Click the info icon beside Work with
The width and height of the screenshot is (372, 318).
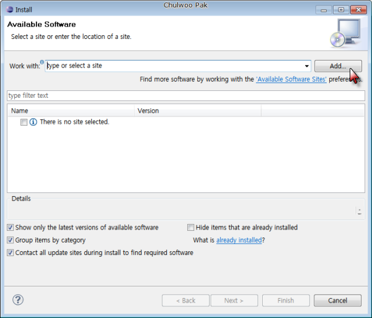[42, 62]
